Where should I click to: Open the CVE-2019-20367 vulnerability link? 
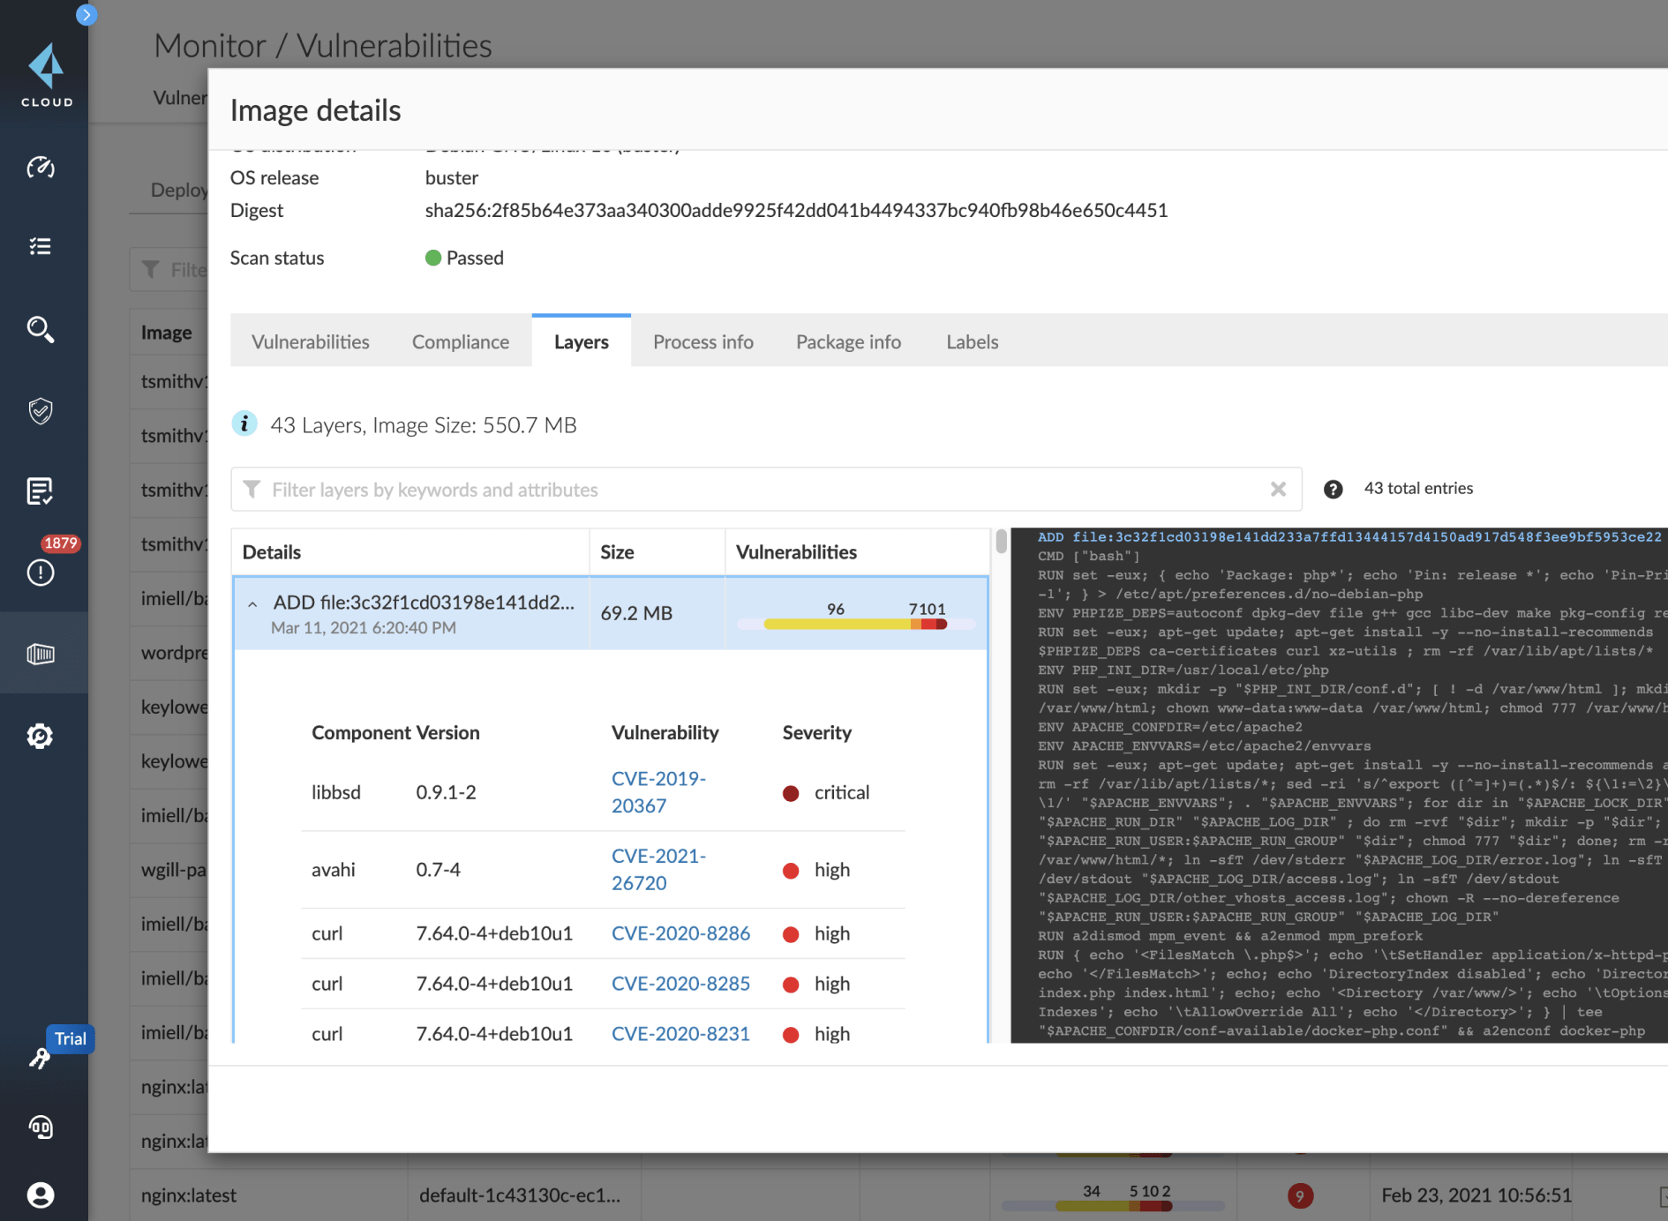pos(659,791)
